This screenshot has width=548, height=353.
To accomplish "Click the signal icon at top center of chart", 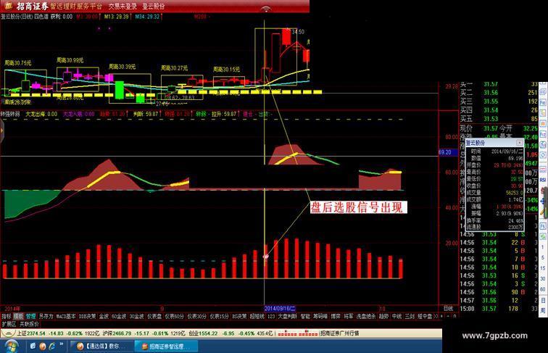I will click(266, 9).
